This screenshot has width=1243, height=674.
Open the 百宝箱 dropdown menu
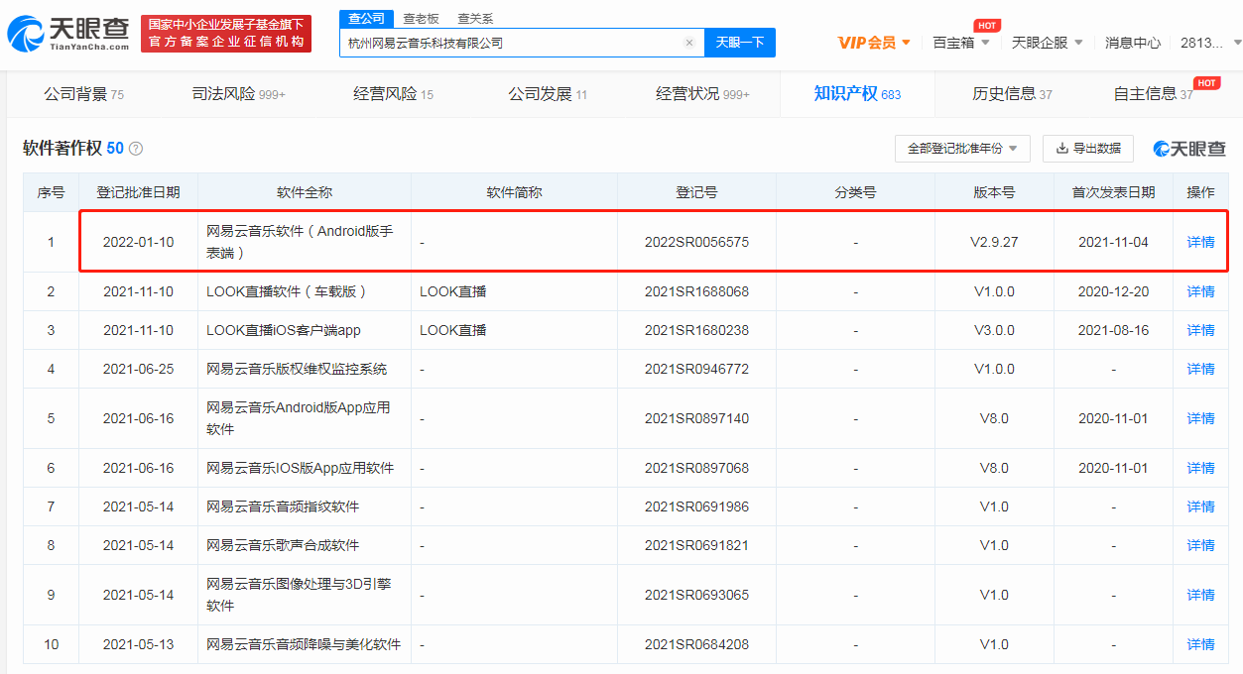click(961, 43)
